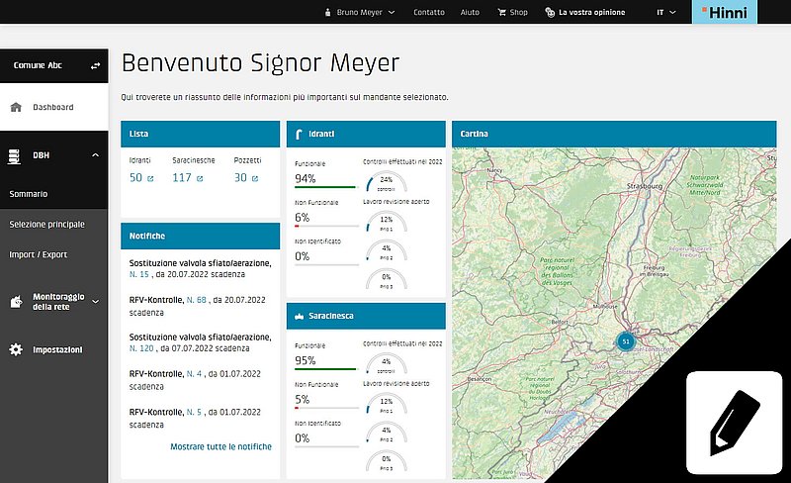Image resolution: width=791 pixels, height=483 pixels.
Task: Click the Impostazioni gear icon
Action: point(16,349)
